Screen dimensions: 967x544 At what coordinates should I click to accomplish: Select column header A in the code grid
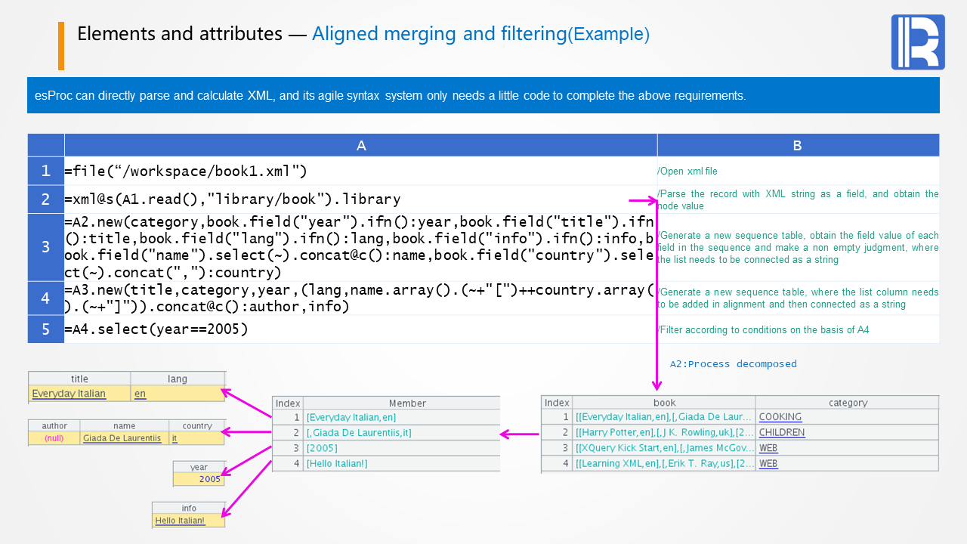pyautogui.click(x=361, y=146)
